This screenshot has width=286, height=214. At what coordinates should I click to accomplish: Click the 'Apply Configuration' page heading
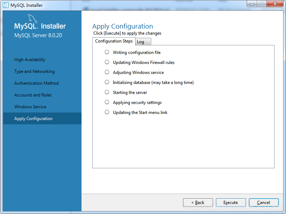pos(123,26)
